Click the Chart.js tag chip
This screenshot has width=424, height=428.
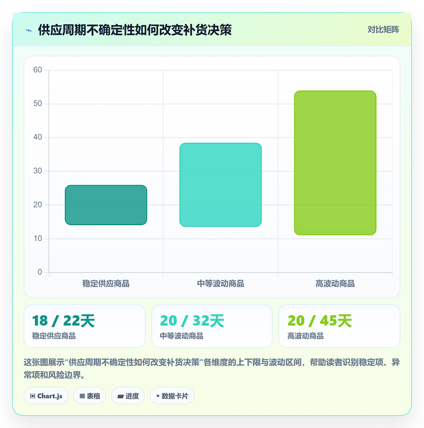[46, 396]
